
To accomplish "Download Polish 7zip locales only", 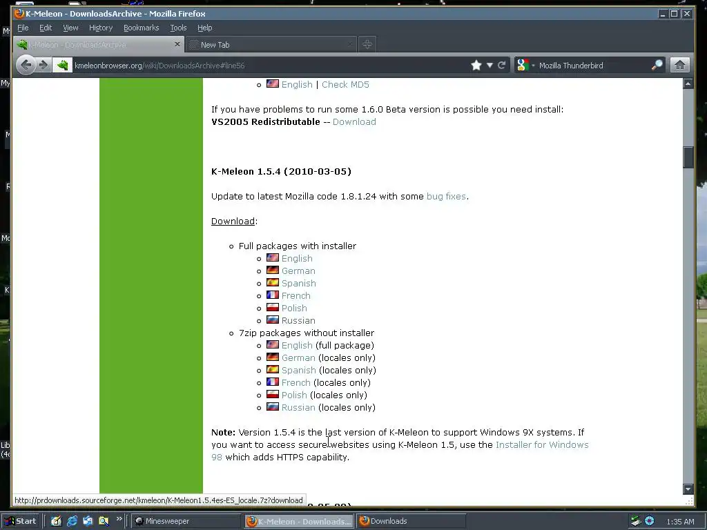I will 294,395.
